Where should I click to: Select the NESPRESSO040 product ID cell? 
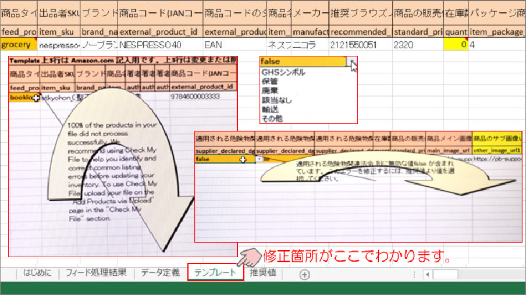click(x=160, y=44)
